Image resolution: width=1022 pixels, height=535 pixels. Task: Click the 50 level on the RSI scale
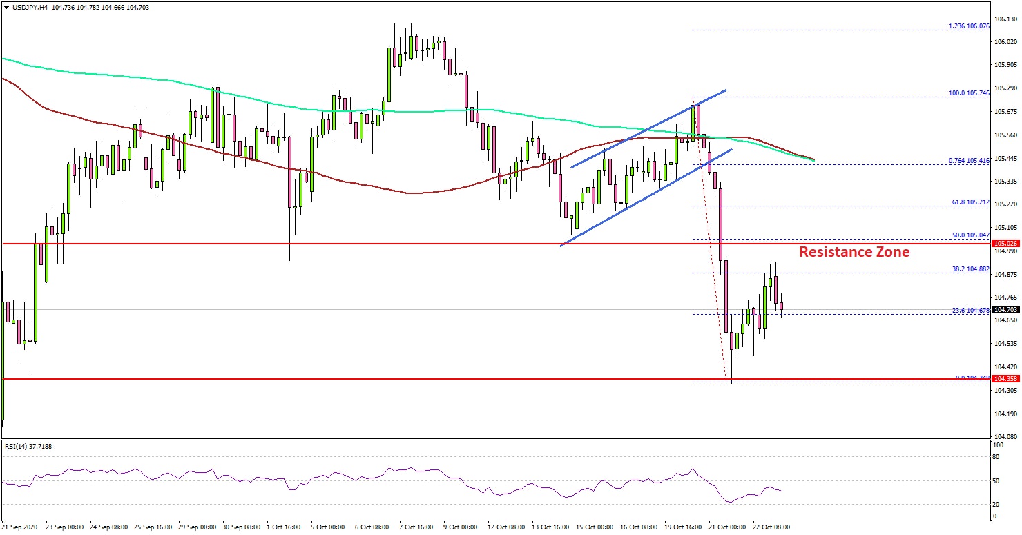tap(996, 480)
